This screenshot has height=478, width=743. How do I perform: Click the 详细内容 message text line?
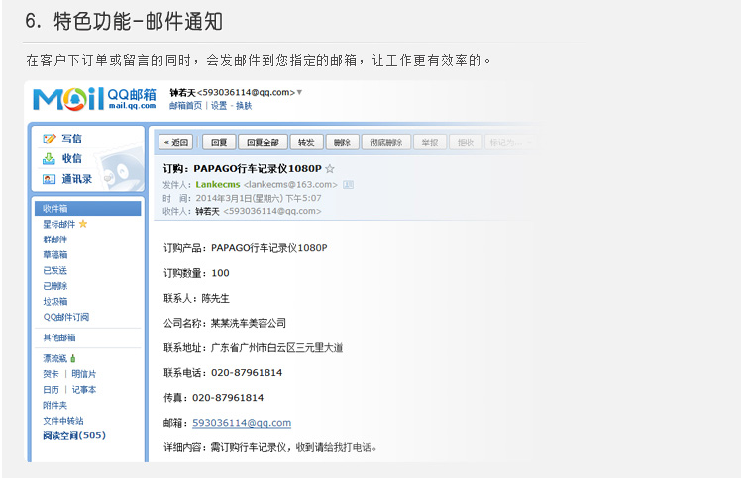pyautogui.click(x=270, y=447)
